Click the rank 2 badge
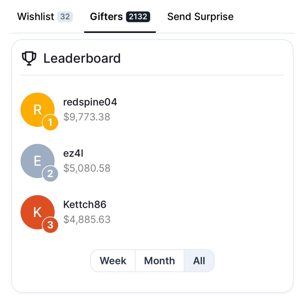 [50, 174]
